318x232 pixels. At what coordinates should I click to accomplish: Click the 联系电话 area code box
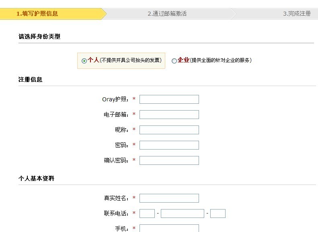coord(147,214)
